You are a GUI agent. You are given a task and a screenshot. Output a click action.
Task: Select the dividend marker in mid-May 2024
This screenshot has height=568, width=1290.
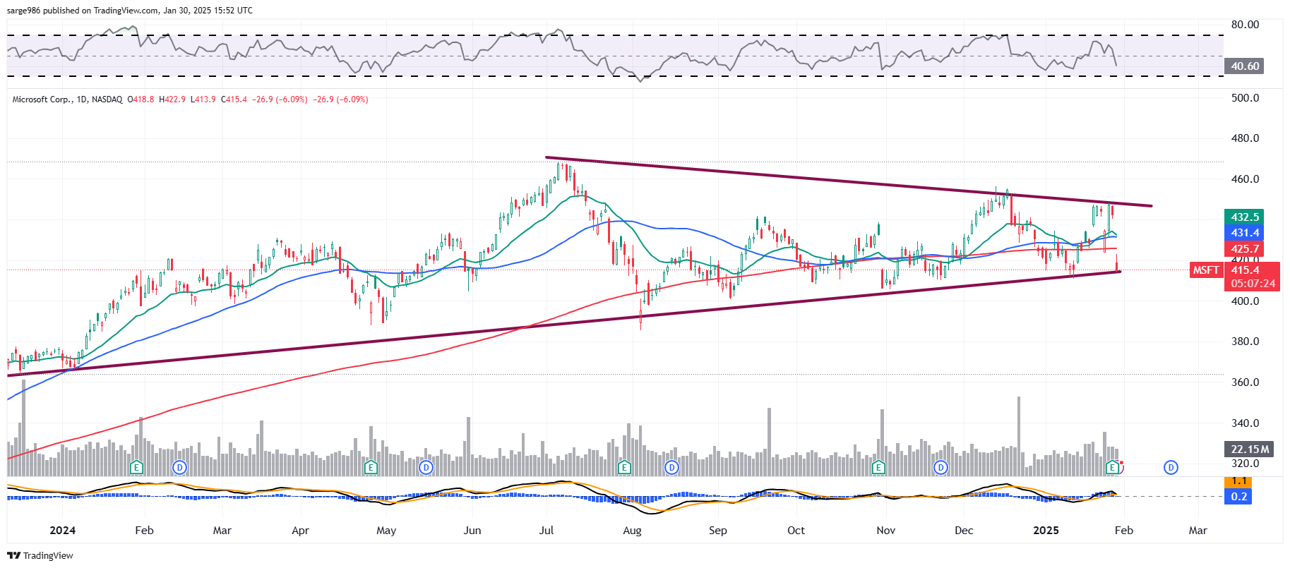point(426,467)
